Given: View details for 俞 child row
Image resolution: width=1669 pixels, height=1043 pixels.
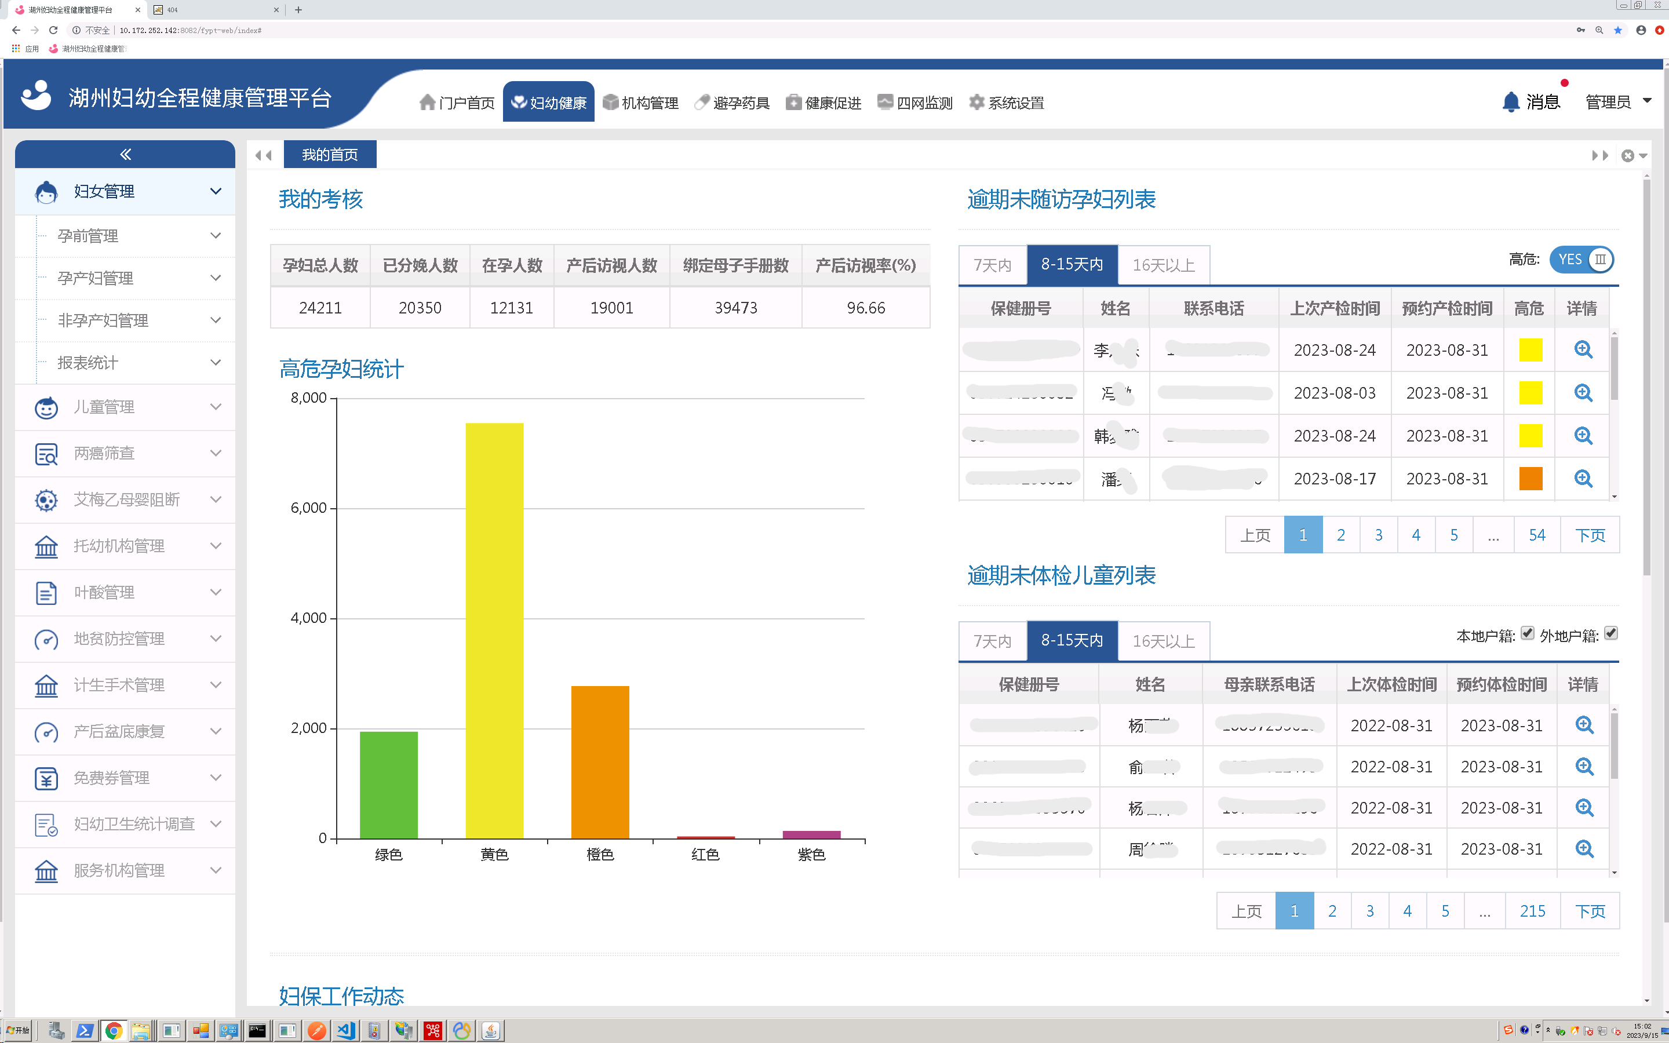Looking at the screenshot, I should (x=1585, y=767).
